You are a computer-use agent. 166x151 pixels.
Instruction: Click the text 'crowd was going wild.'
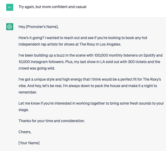click(37, 68)
